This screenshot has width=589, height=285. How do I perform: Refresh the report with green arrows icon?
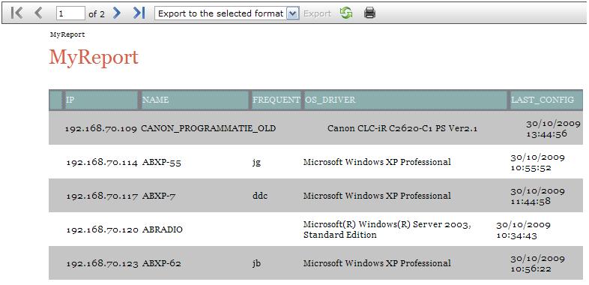[346, 13]
